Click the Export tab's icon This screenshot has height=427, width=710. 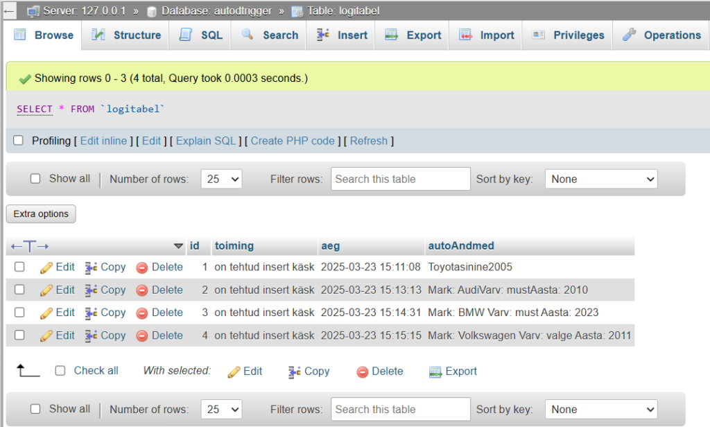pos(391,35)
